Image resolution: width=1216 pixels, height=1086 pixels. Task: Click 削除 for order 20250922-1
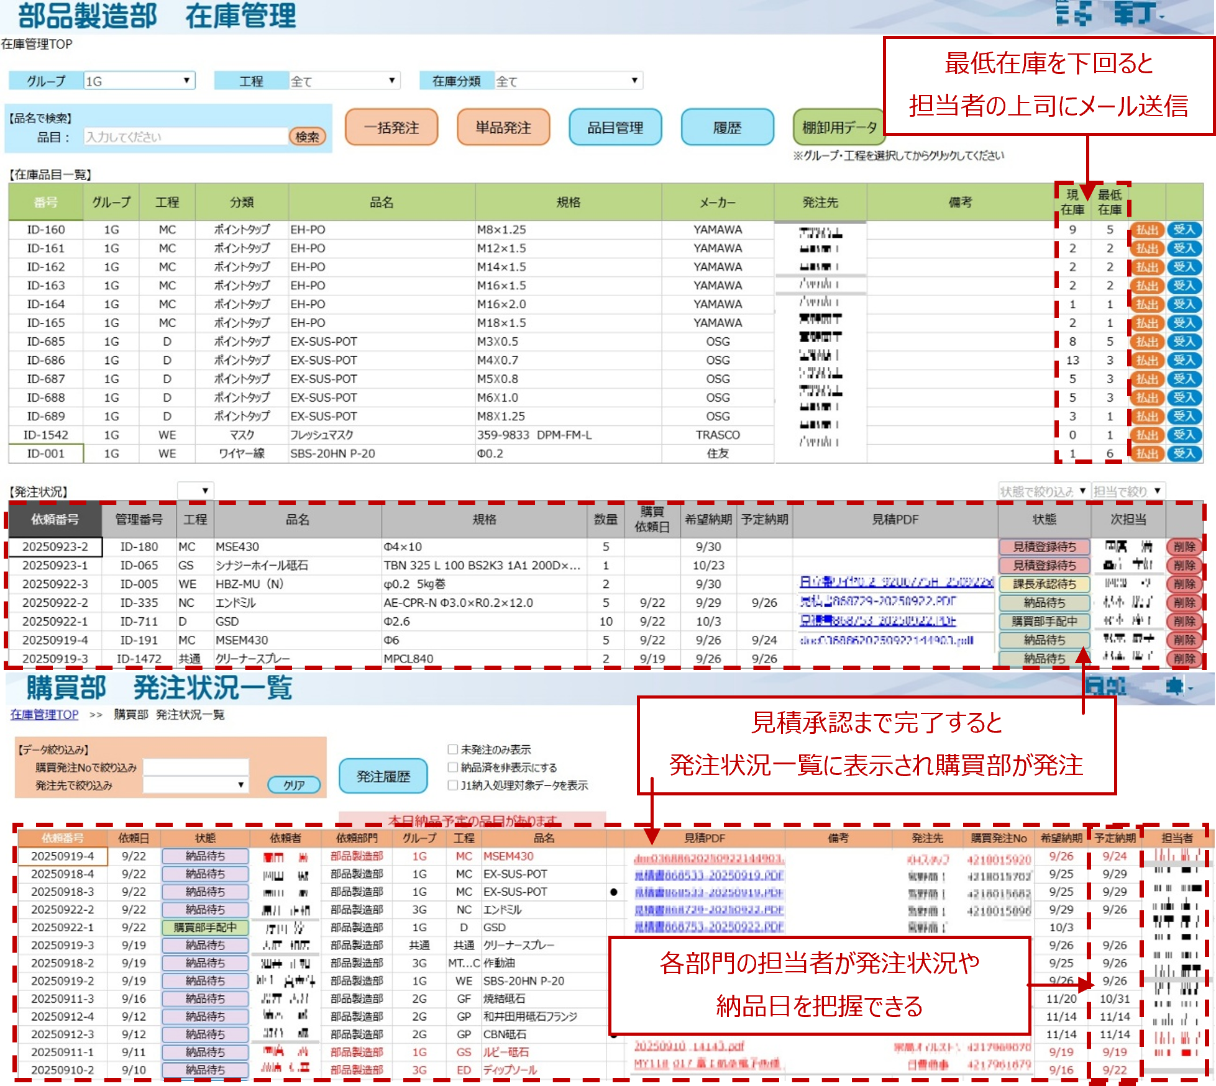tap(1184, 622)
